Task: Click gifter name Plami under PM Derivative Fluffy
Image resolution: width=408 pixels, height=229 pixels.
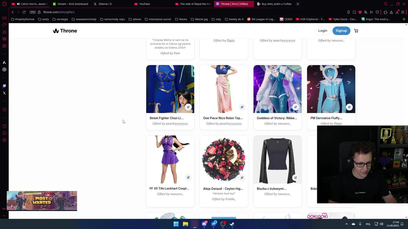Action: (x=338, y=124)
